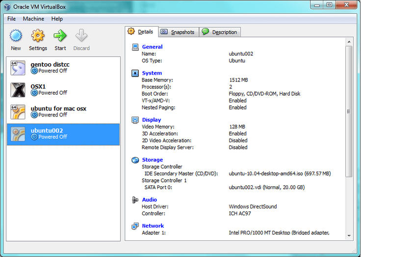This screenshot has height=257, width=416.
Task: Click the Video Memory 128 MB value
Action: (x=237, y=127)
